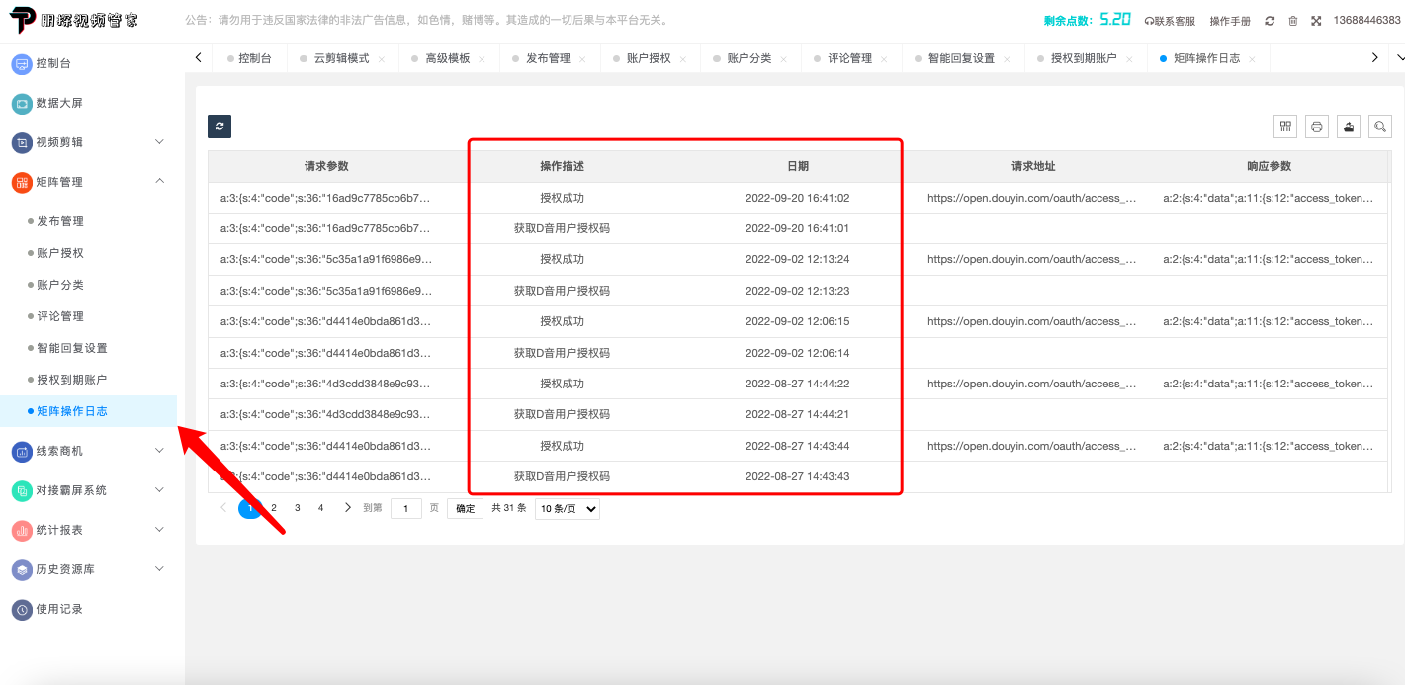This screenshot has width=1405, height=685.
Task: Click the 视频剪辑 sidebar icon
Action: point(22,143)
